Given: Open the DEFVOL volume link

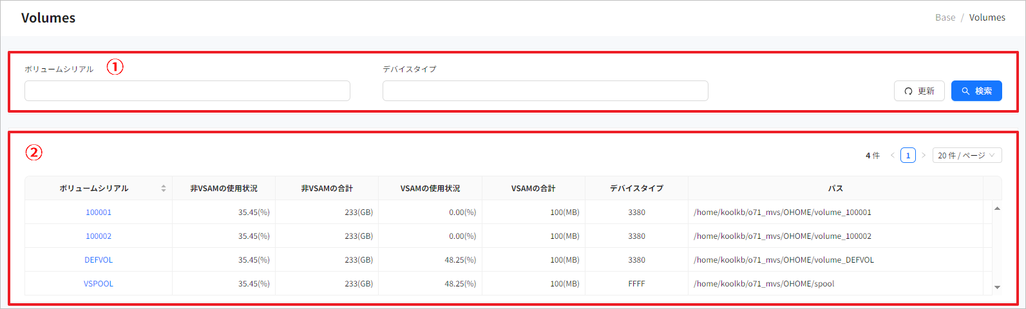Looking at the screenshot, I should point(99,260).
